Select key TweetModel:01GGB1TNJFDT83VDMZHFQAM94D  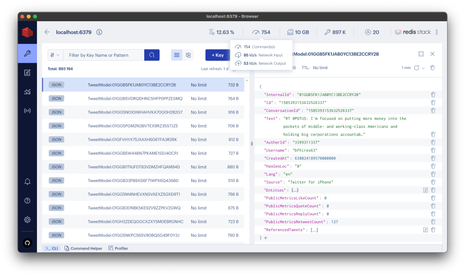[x=143, y=167]
